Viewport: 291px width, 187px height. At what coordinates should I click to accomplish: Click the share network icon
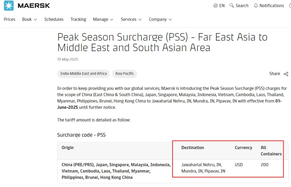coord(286,74)
